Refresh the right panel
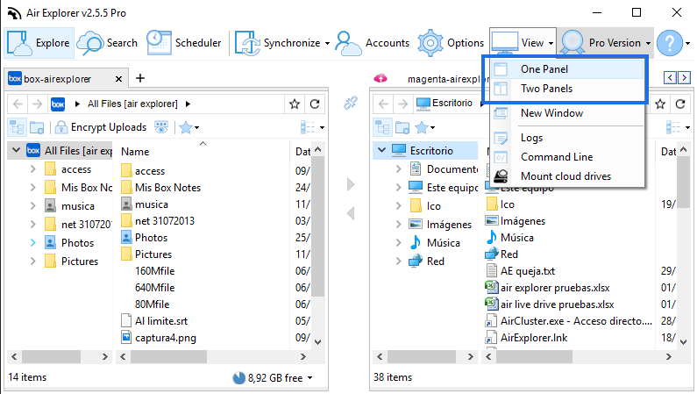 point(680,104)
